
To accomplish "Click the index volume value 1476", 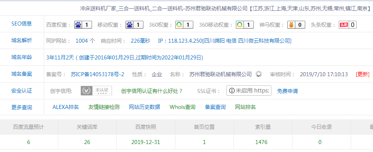I will click(x=261, y=142).
